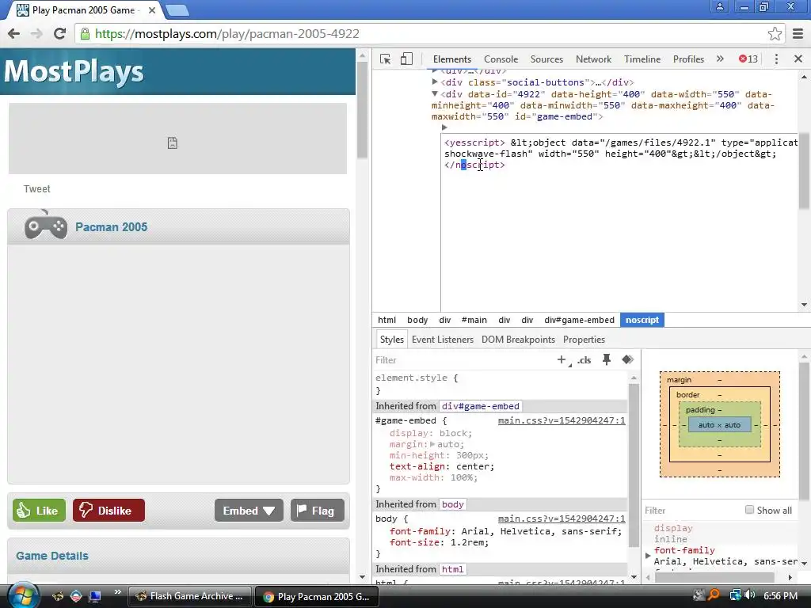
Task: Select the Styles sub-tab
Action: [x=391, y=339]
